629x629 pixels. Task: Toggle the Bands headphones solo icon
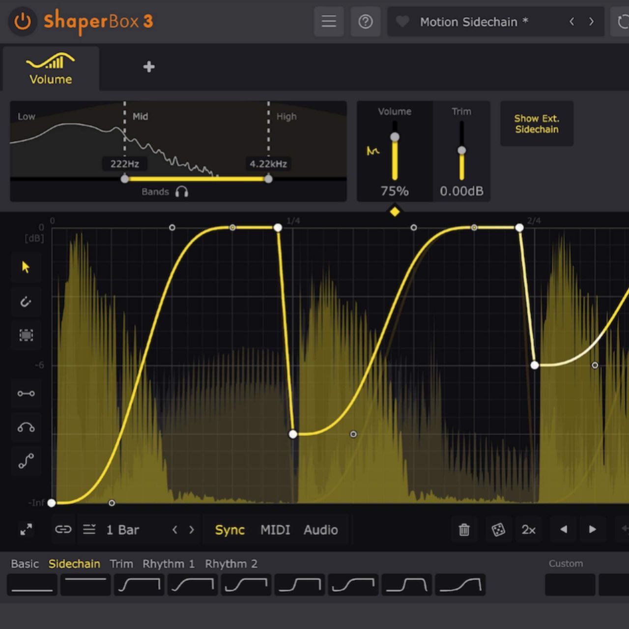tap(182, 192)
